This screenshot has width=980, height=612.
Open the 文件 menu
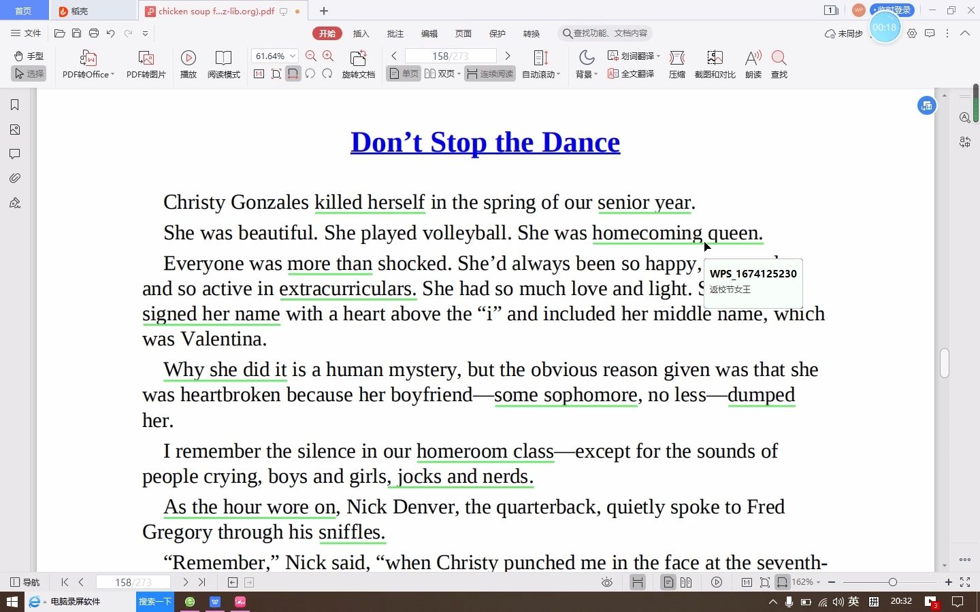coord(26,33)
